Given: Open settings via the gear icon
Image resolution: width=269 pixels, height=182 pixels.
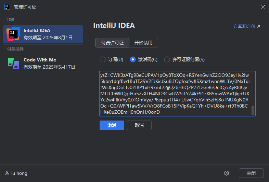Looking at the screenshot, I should tap(227, 173).
